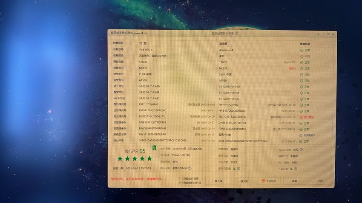Click the red tag in NK832 row
Image resolution: width=362 pixels, height=203 pixels.
pos(292,68)
